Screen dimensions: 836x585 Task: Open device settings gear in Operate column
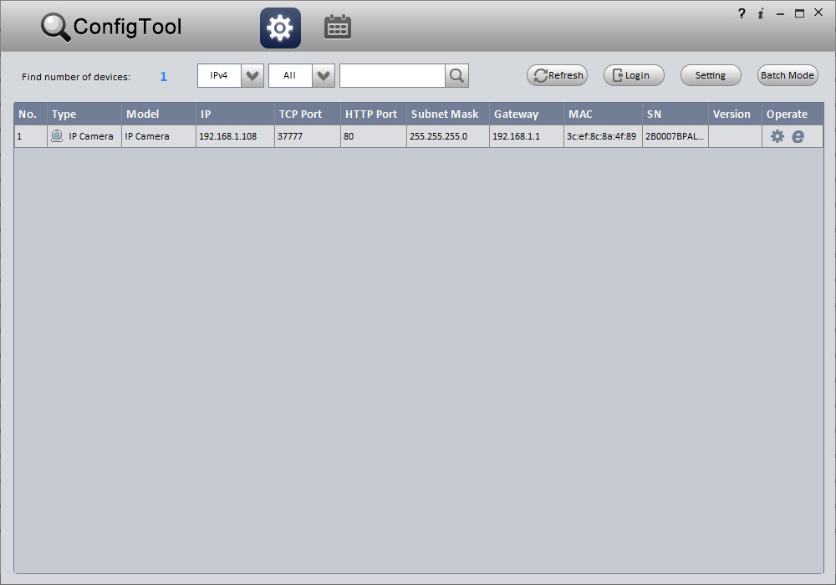pyautogui.click(x=777, y=136)
